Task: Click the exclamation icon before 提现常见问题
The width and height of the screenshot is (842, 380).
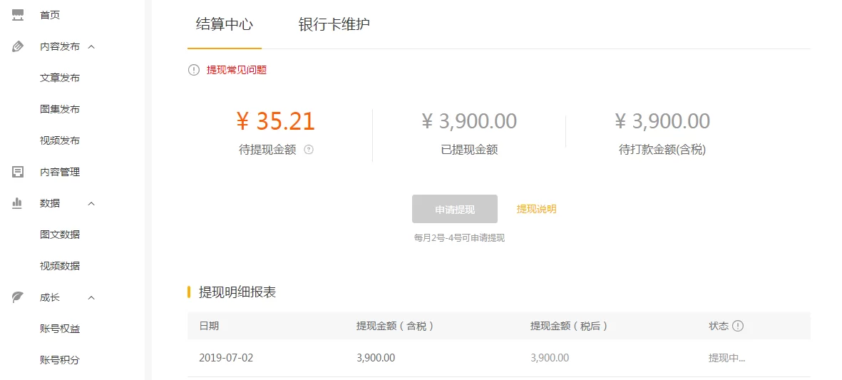Action: [193, 70]
